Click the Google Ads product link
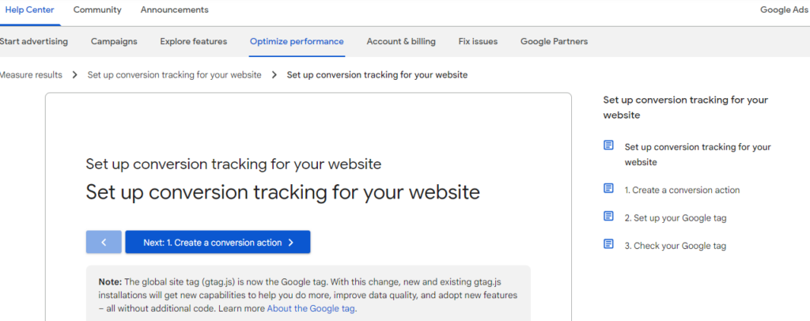 [784, 9]
